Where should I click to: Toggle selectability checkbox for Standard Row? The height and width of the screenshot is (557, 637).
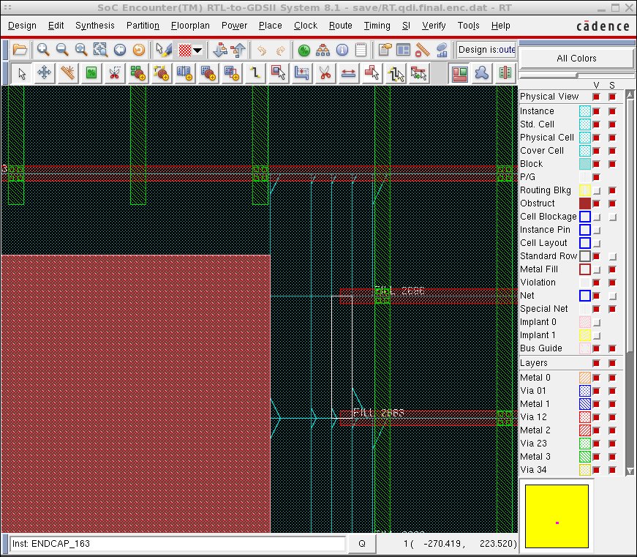pyautogui.click(x=613, y=256)
